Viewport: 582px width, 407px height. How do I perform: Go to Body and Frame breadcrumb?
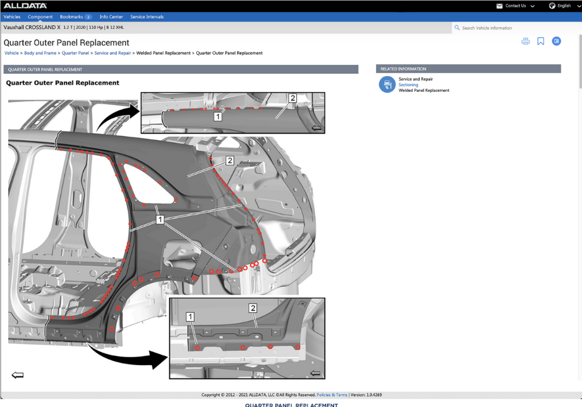[x=40, y=53]
